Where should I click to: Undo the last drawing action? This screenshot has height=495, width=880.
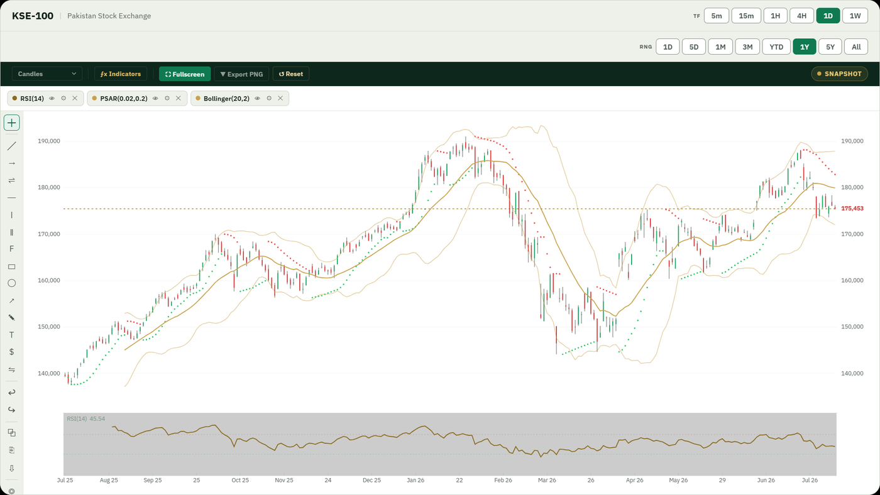point(11,393)
